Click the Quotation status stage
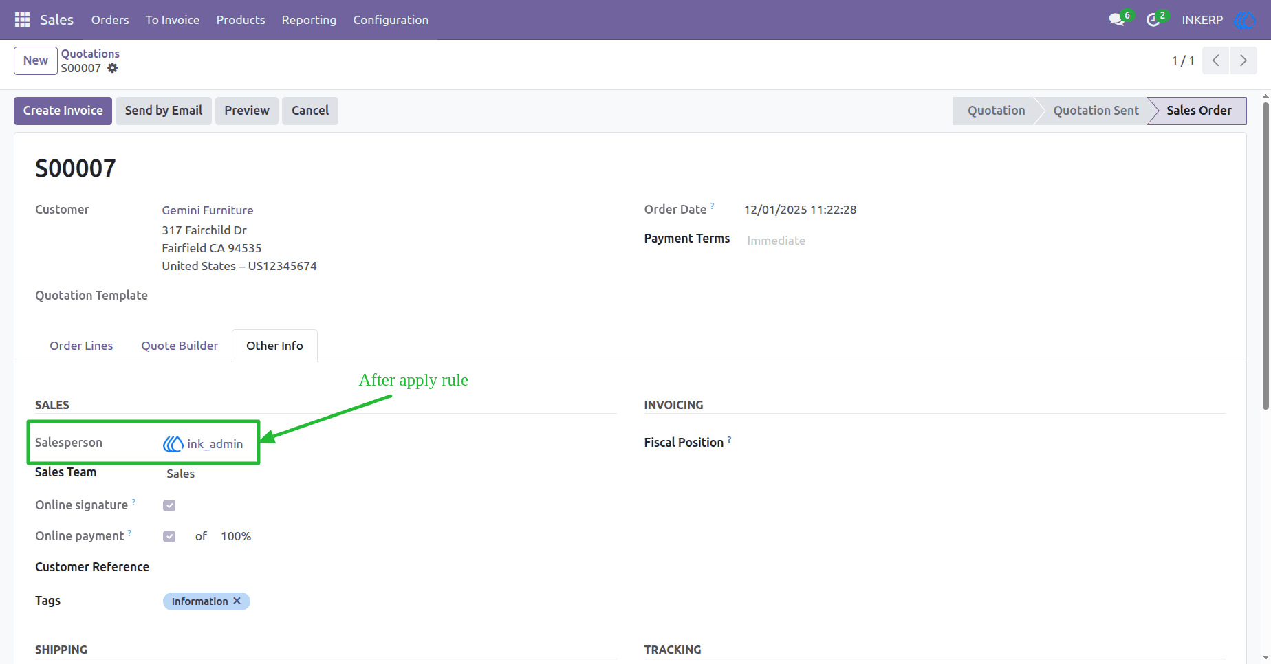This screenshot has width=1271, height=664. click(x=996, y=111)
